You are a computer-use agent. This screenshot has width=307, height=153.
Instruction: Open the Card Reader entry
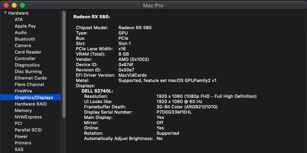pos(28,52)
